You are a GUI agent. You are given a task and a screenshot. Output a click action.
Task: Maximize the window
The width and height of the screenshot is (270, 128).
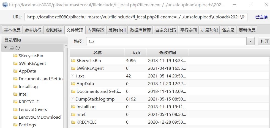tap(250, 5)
